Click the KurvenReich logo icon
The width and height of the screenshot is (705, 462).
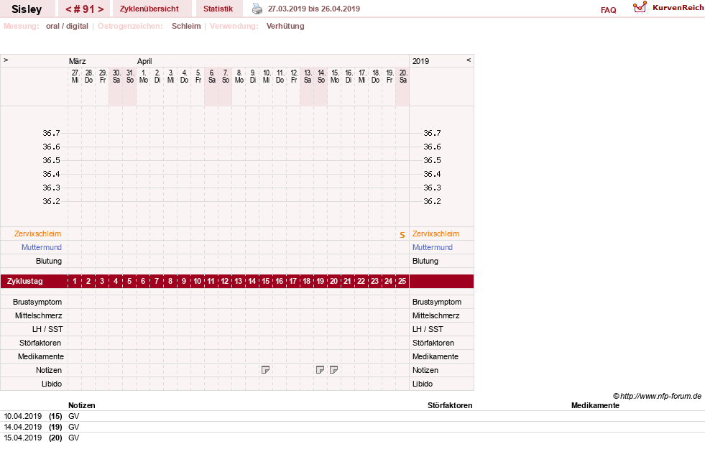click(x=640, y=7)
